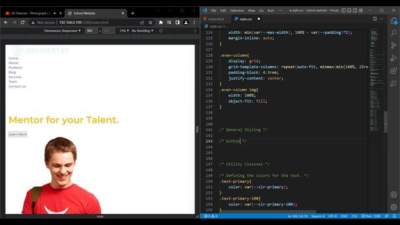Click the Services nav link

coord(15,77)
